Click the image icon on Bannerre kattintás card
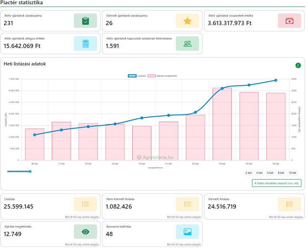 pos(187,231)
